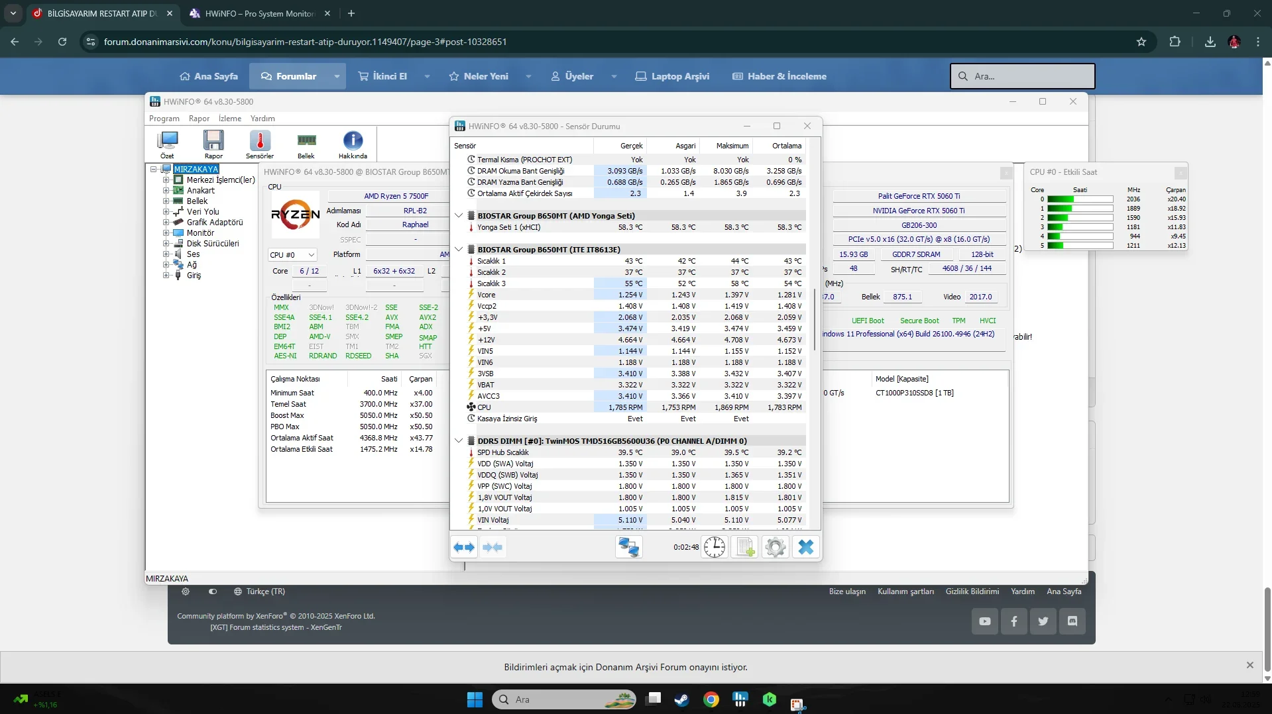Toggle the forum dark/light style switch
This screenshot has height=714, width=1272.
213,591
